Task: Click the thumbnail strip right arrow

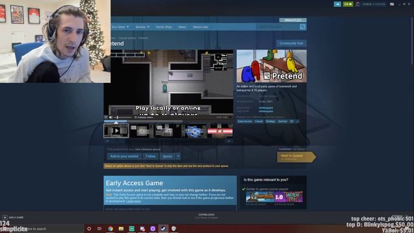Action: tap(229, 141)
